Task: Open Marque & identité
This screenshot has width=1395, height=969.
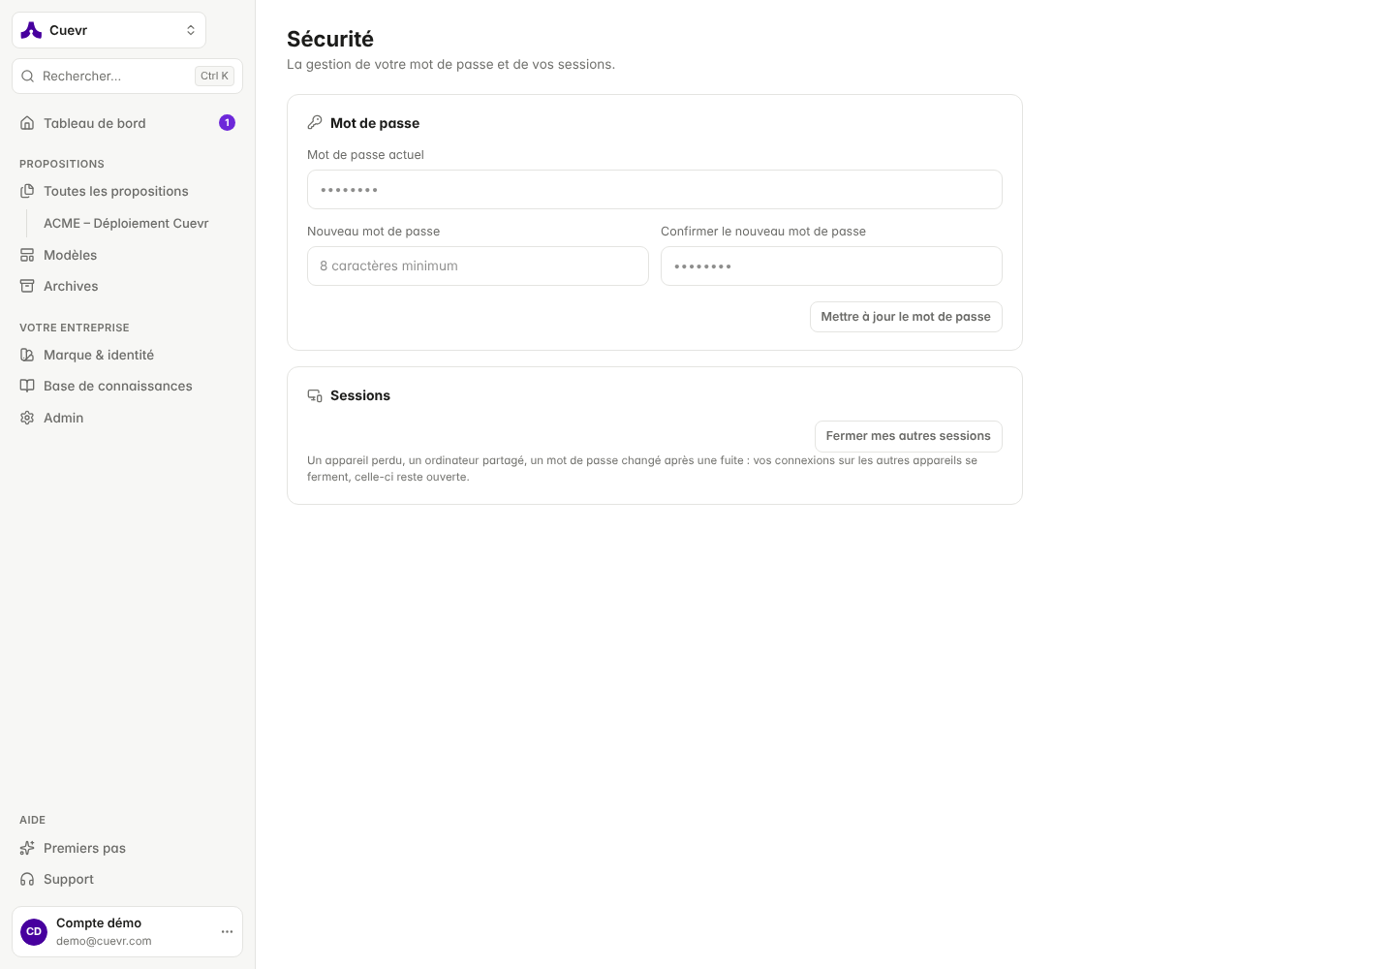Action: point(127,355)
